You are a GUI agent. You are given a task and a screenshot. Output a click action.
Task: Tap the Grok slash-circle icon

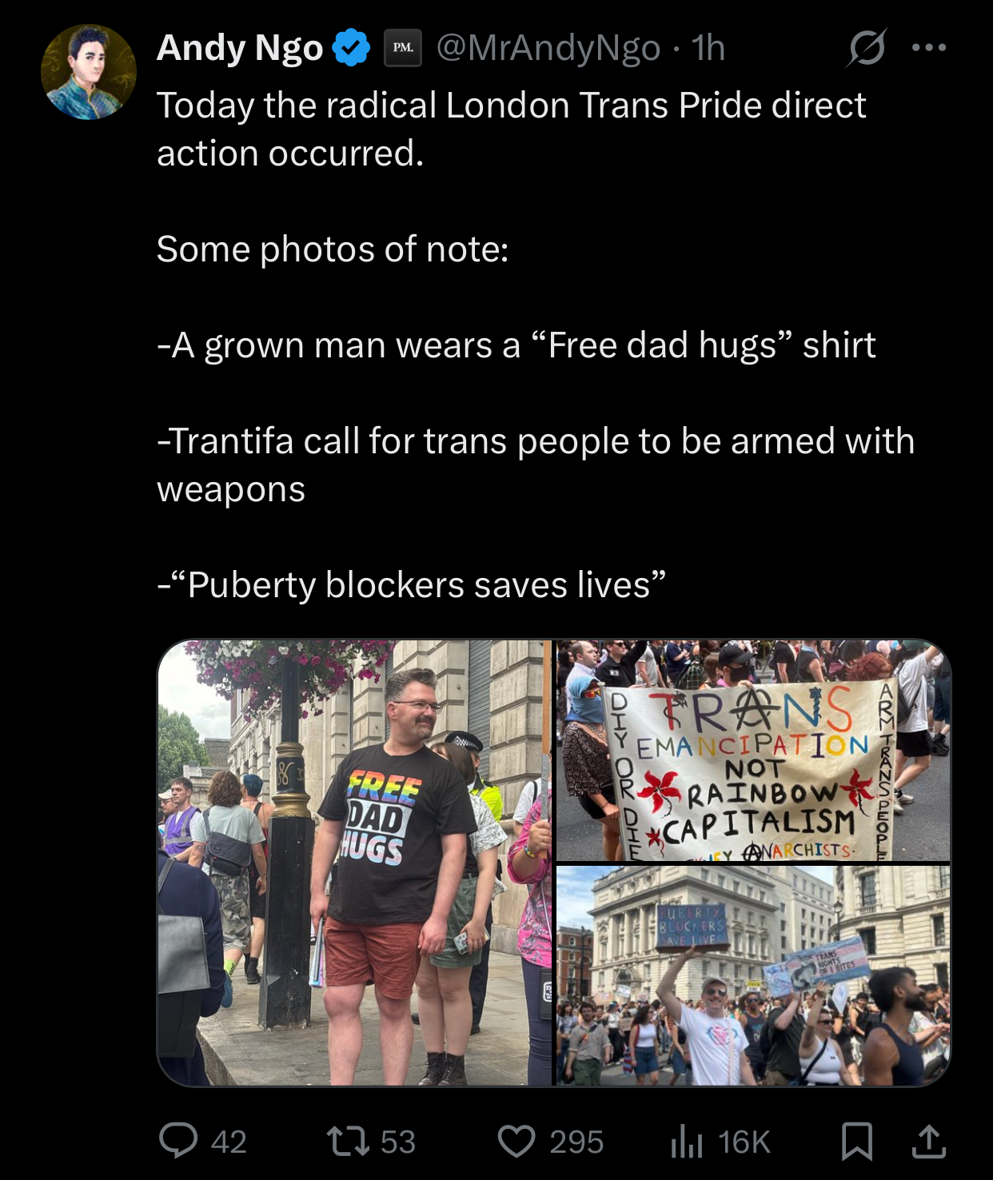coord(867,48)
